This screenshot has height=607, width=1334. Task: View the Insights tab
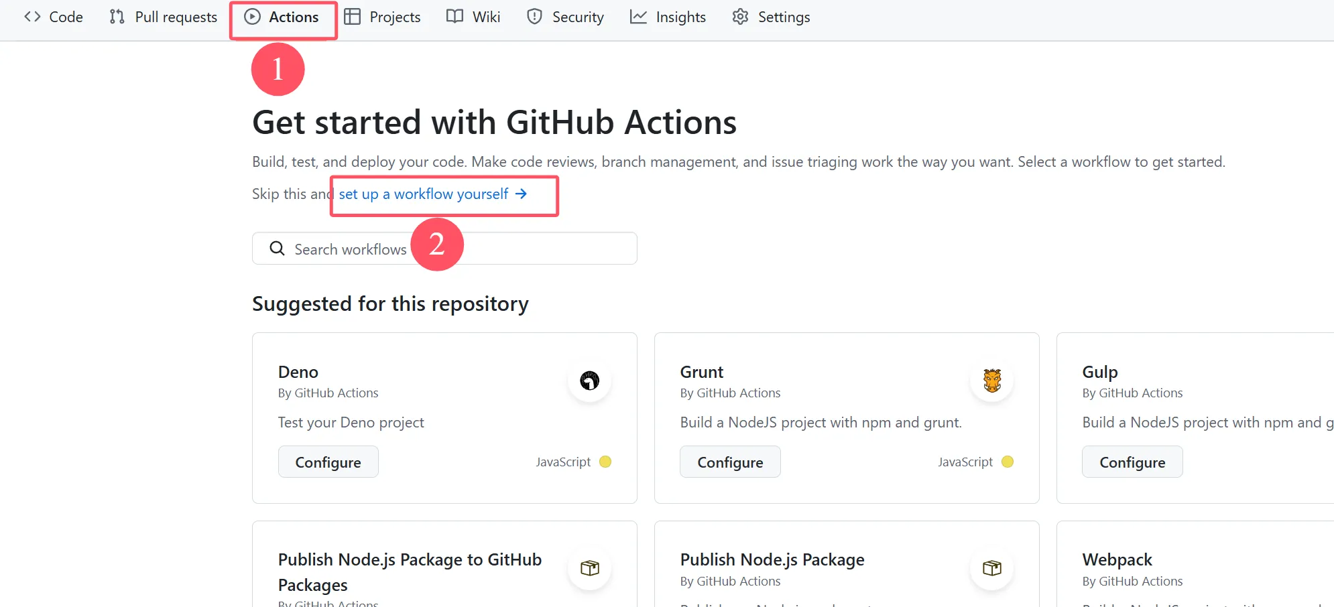[668, 17]
